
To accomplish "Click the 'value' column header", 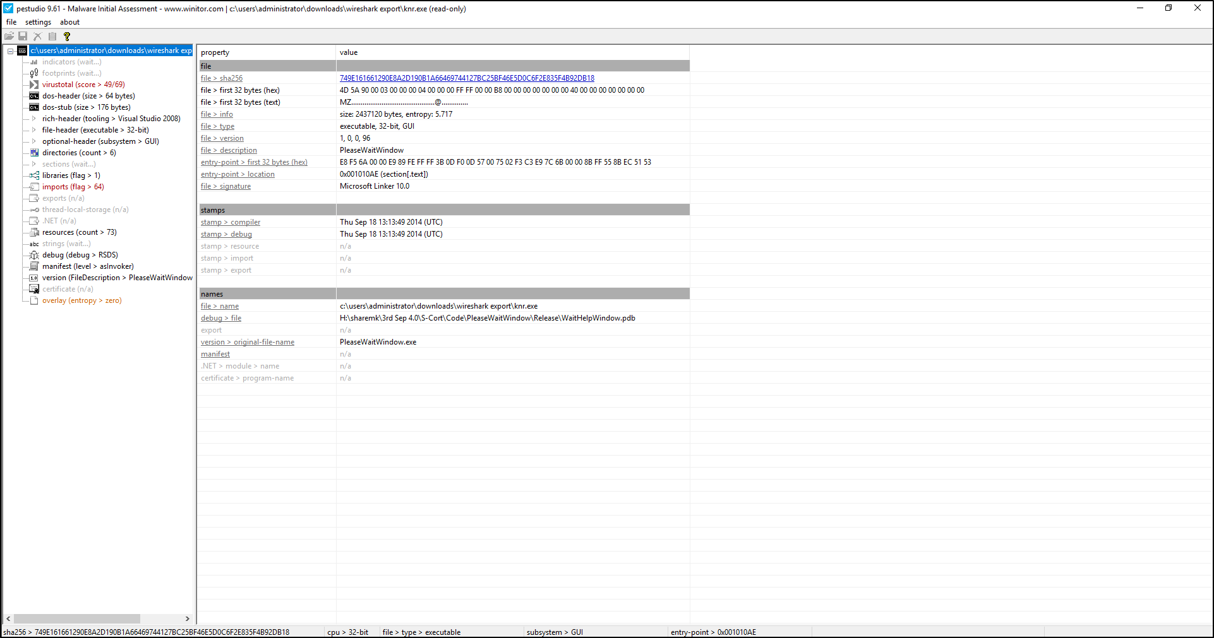I will pyautogui.click(x=513, y=52).
